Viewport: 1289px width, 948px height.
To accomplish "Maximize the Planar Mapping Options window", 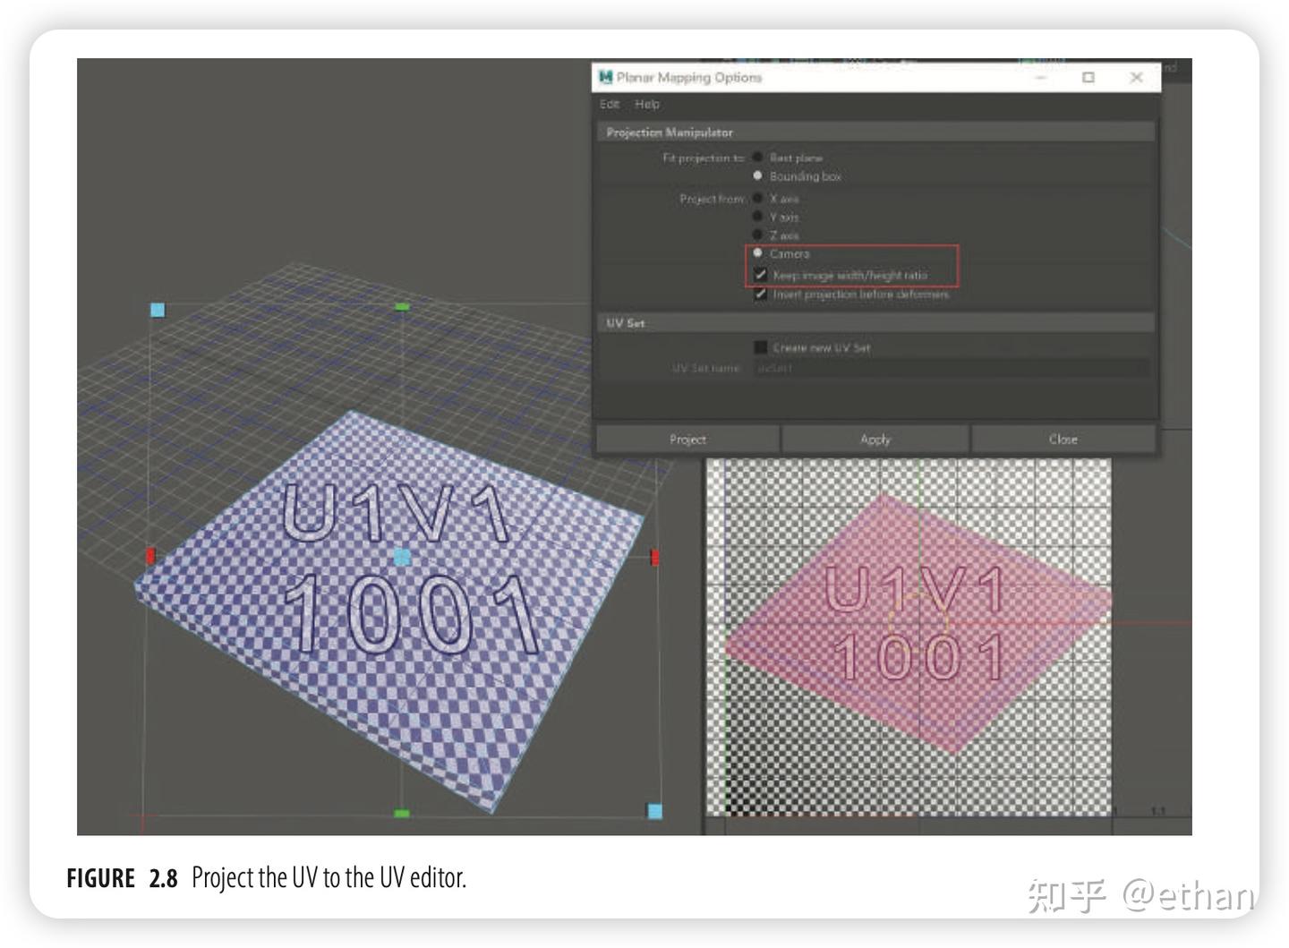I will pos(1088,77).
